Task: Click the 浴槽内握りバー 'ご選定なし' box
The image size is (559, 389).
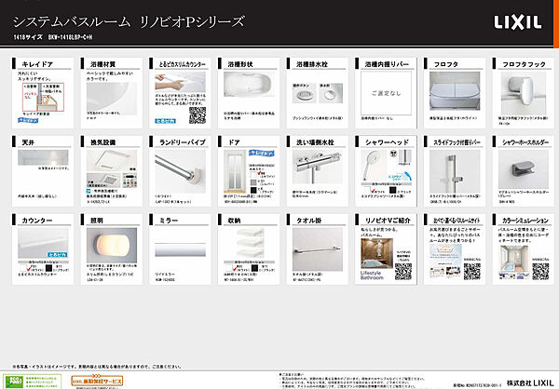Action: point(386,93)
